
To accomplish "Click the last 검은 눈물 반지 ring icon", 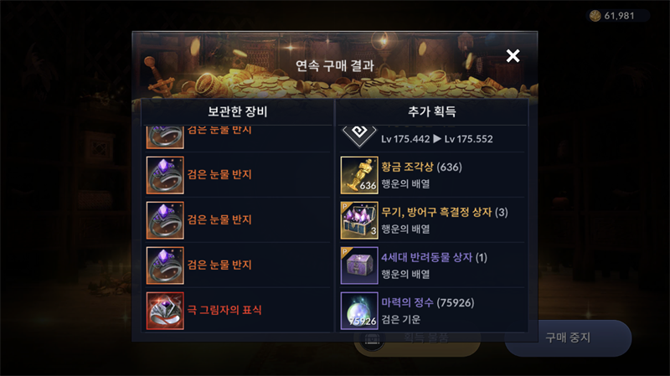I will point(165,265).
